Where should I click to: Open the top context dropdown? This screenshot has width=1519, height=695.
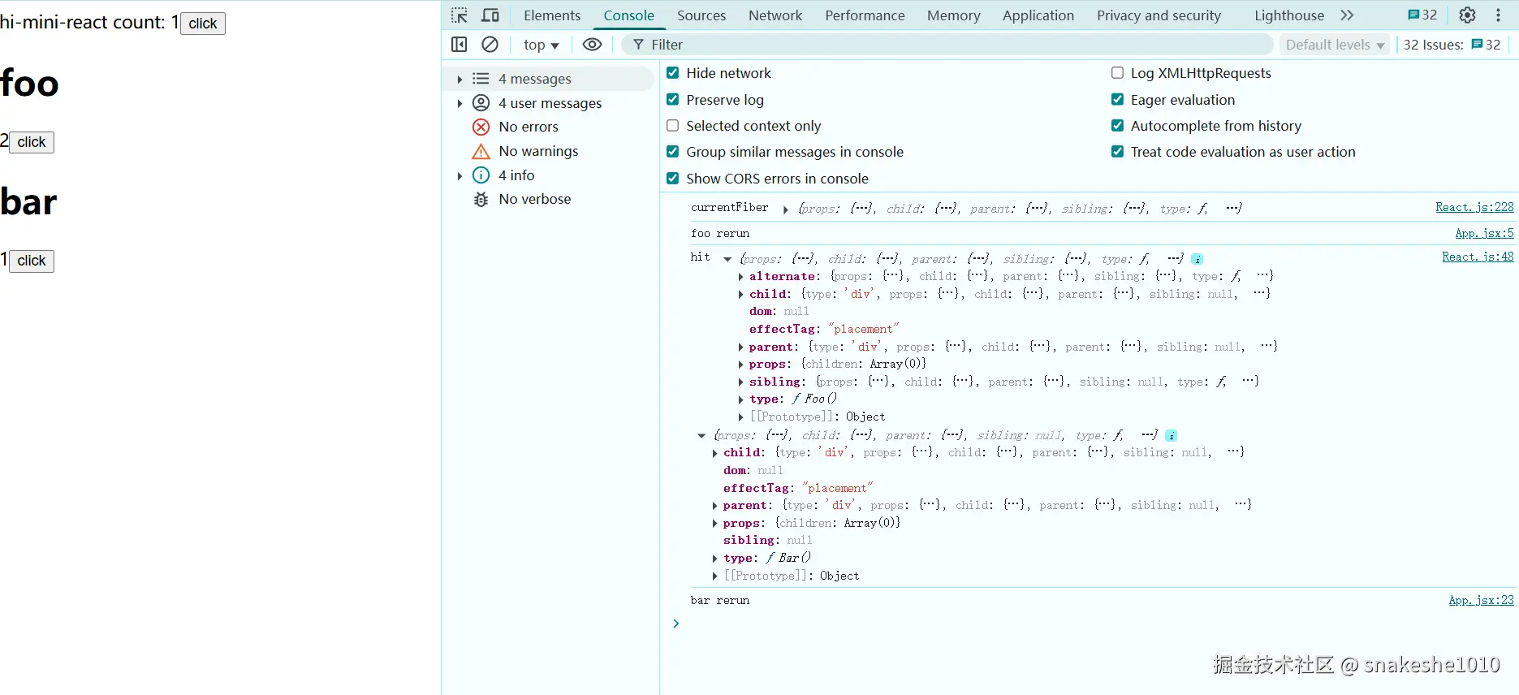pyautogui.click(x=541, y=45)
